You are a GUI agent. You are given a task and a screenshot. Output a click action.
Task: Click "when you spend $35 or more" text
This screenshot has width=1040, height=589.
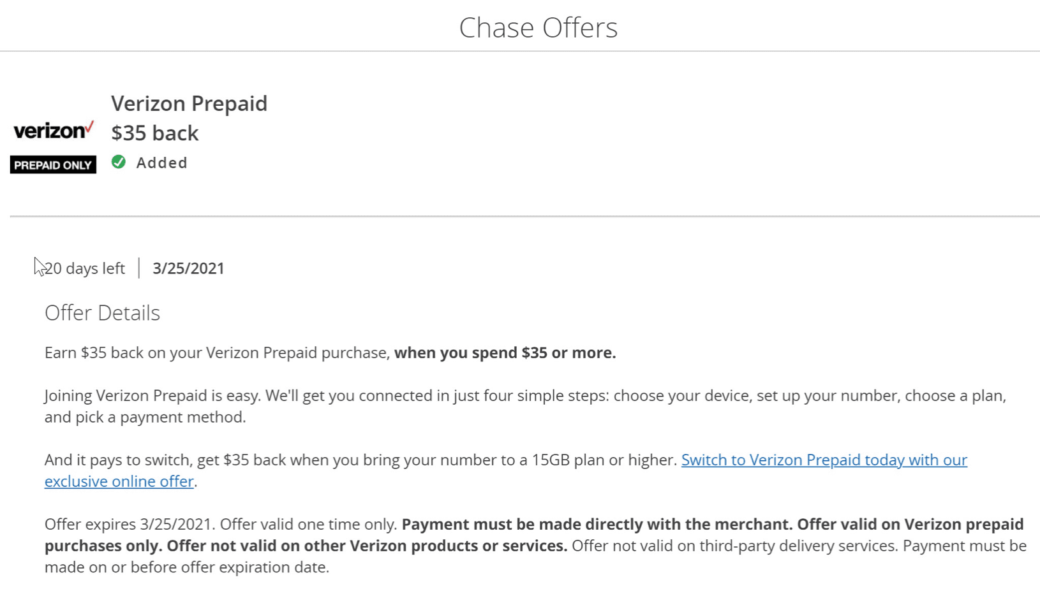coord(505,353)
